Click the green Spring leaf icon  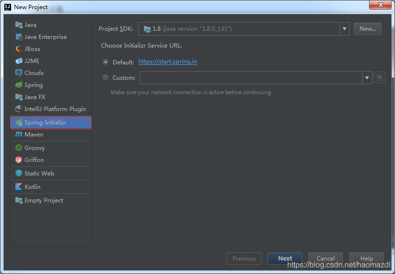[x=19, y=85]
